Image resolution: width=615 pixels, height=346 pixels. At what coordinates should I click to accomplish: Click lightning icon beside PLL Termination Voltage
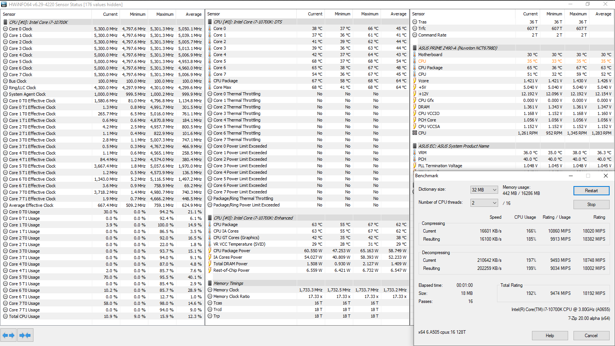pyautogui.click(x=415, y=166)
